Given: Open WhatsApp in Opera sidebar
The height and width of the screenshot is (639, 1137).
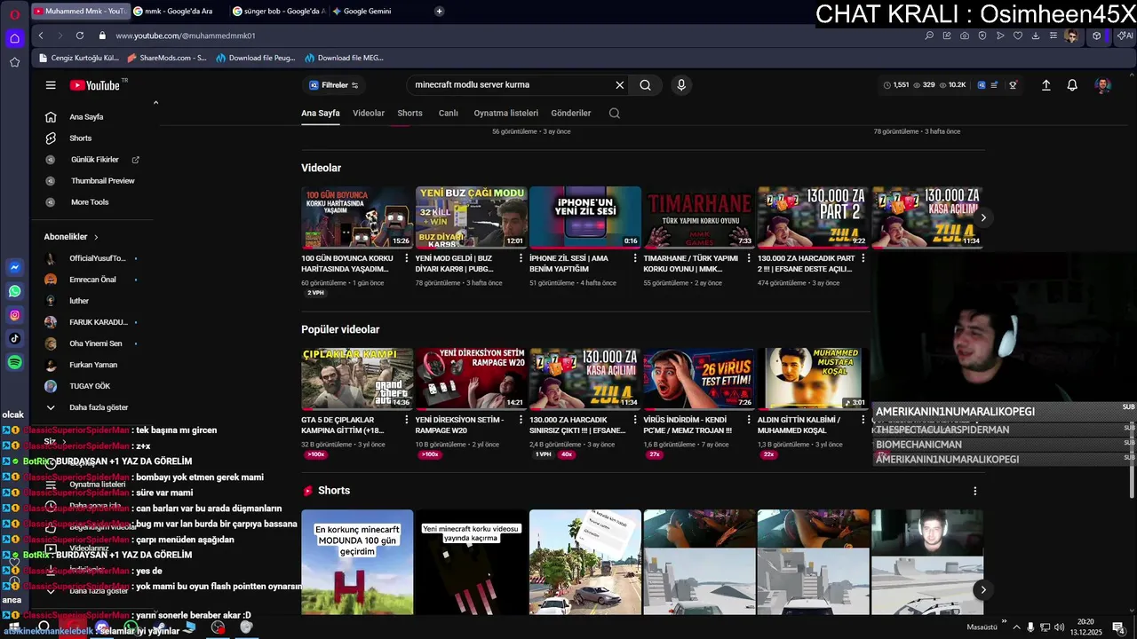Looking at the screenshot, I should 14,291.
